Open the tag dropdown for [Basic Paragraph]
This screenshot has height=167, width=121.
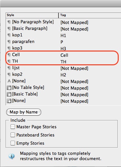pos(74,29)
